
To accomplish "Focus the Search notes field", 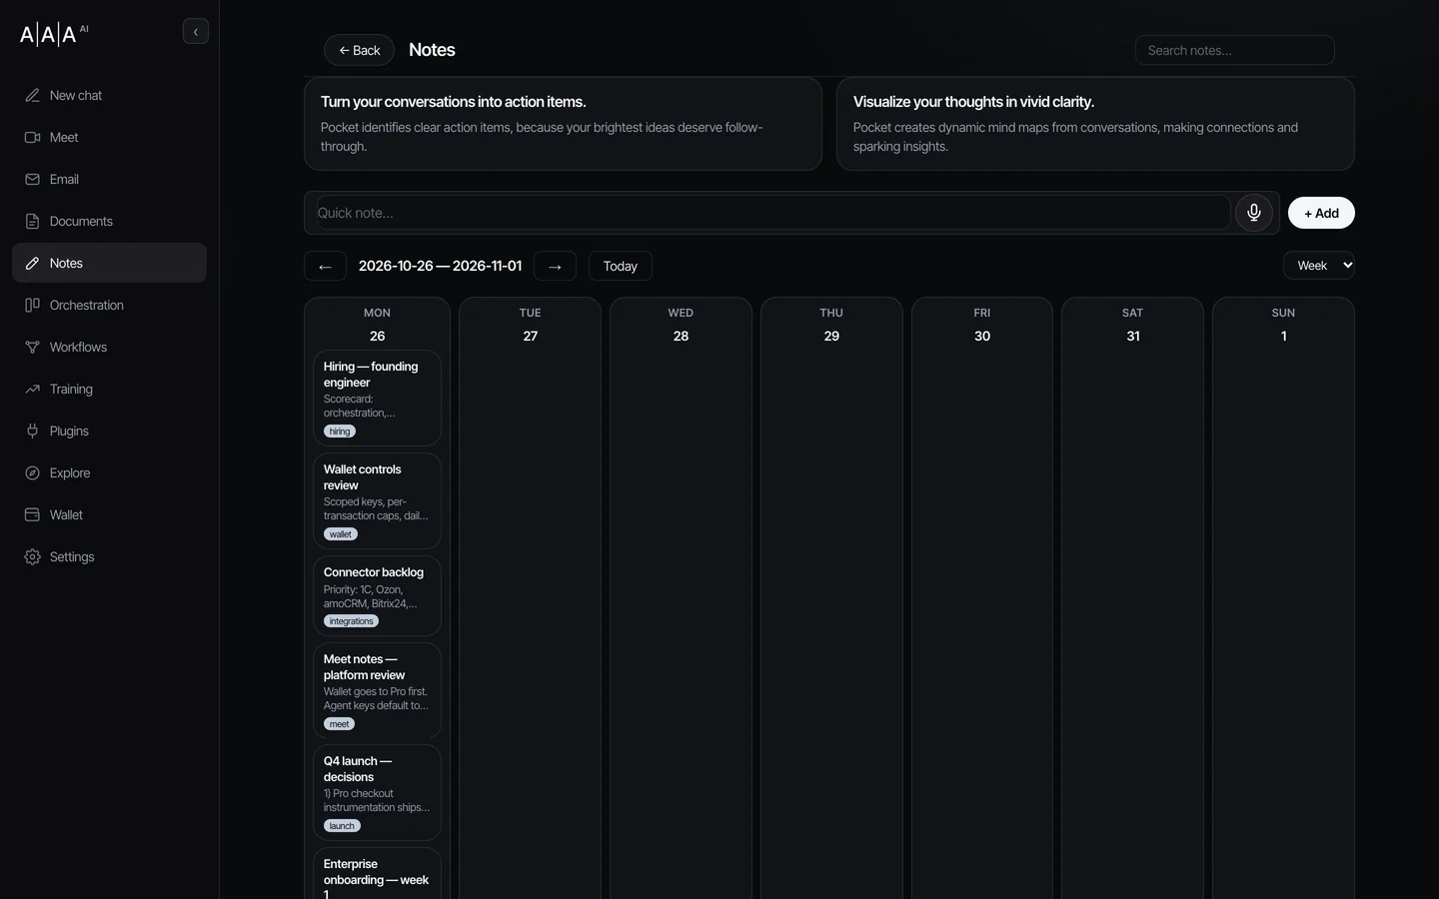I will coord(1235,50).
